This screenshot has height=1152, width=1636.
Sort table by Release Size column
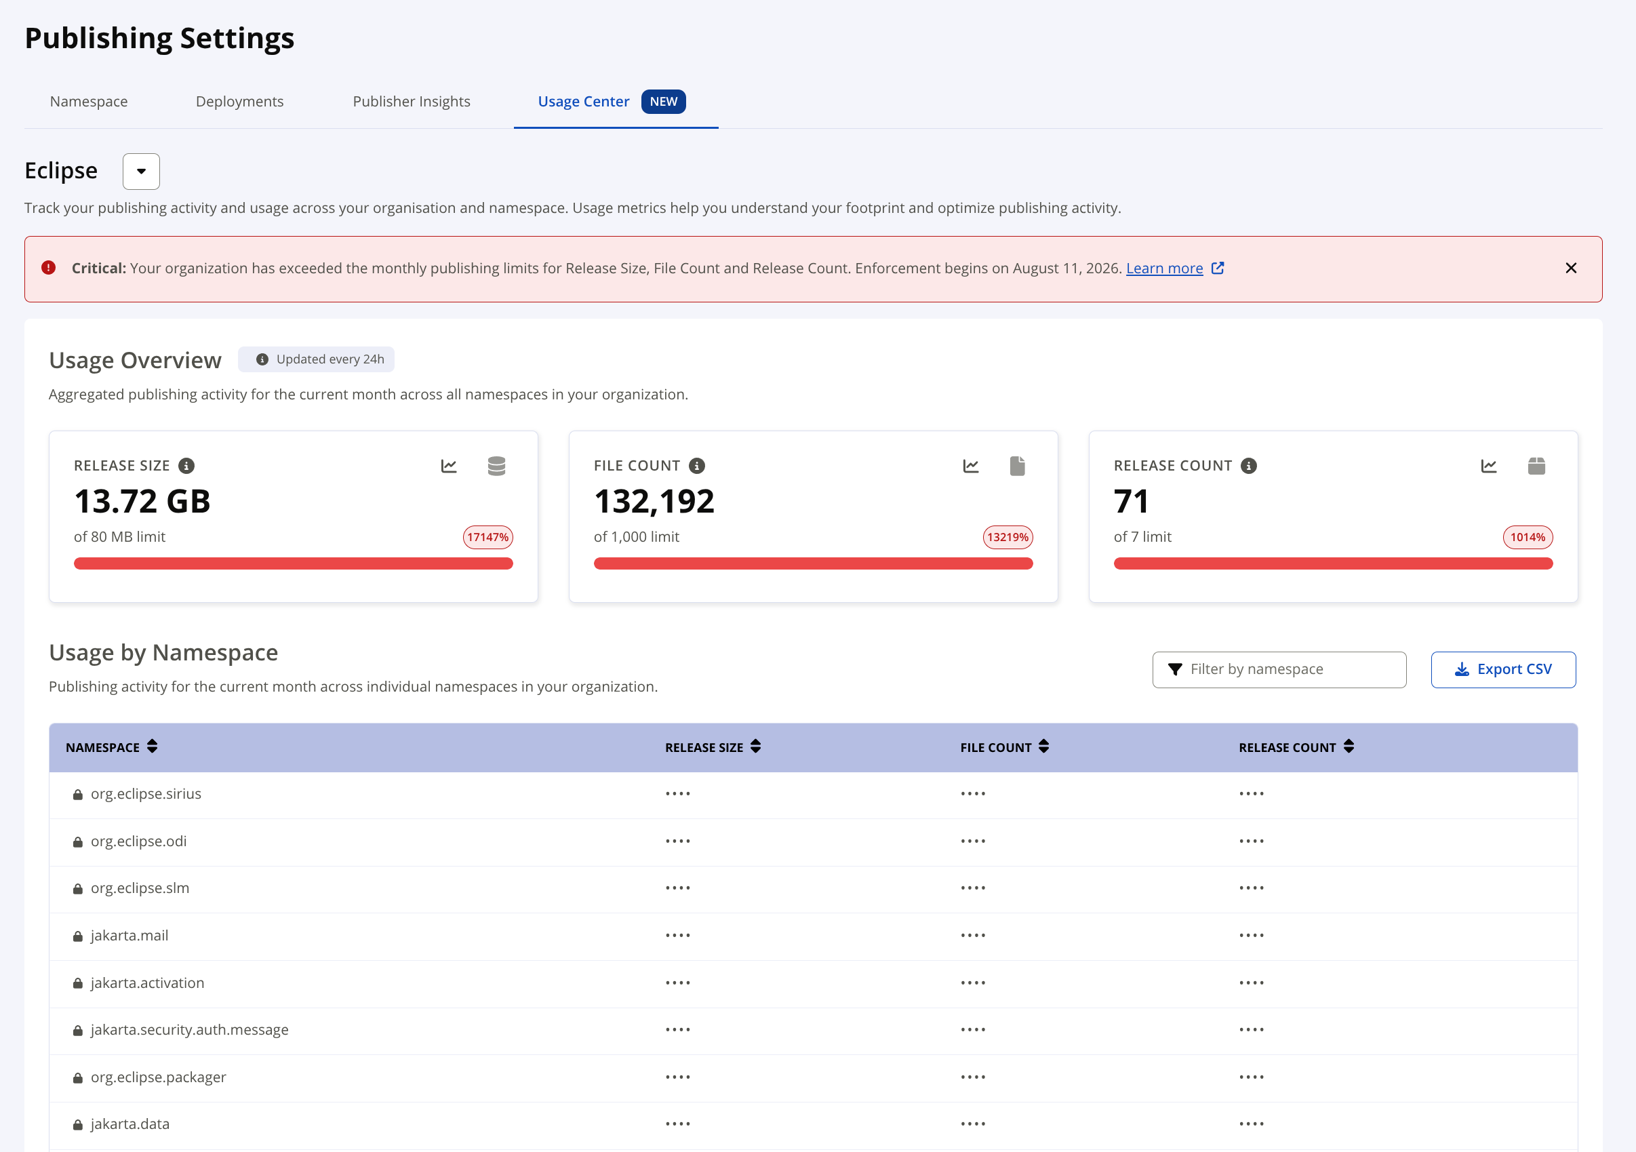point(756,747)
